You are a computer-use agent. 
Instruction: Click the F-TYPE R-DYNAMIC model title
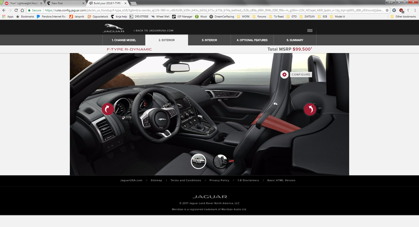tap(129, 49)
